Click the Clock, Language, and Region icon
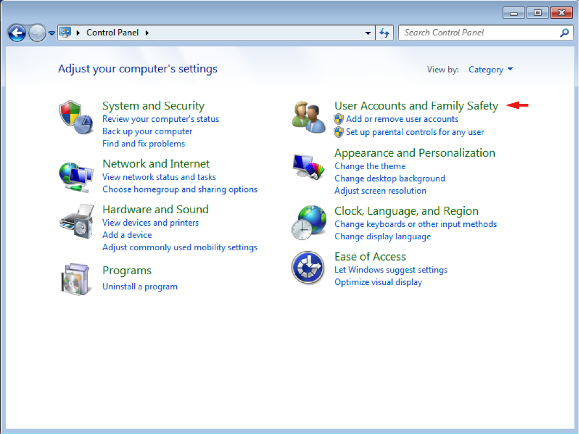579x434 pixels. coord(308,222)
